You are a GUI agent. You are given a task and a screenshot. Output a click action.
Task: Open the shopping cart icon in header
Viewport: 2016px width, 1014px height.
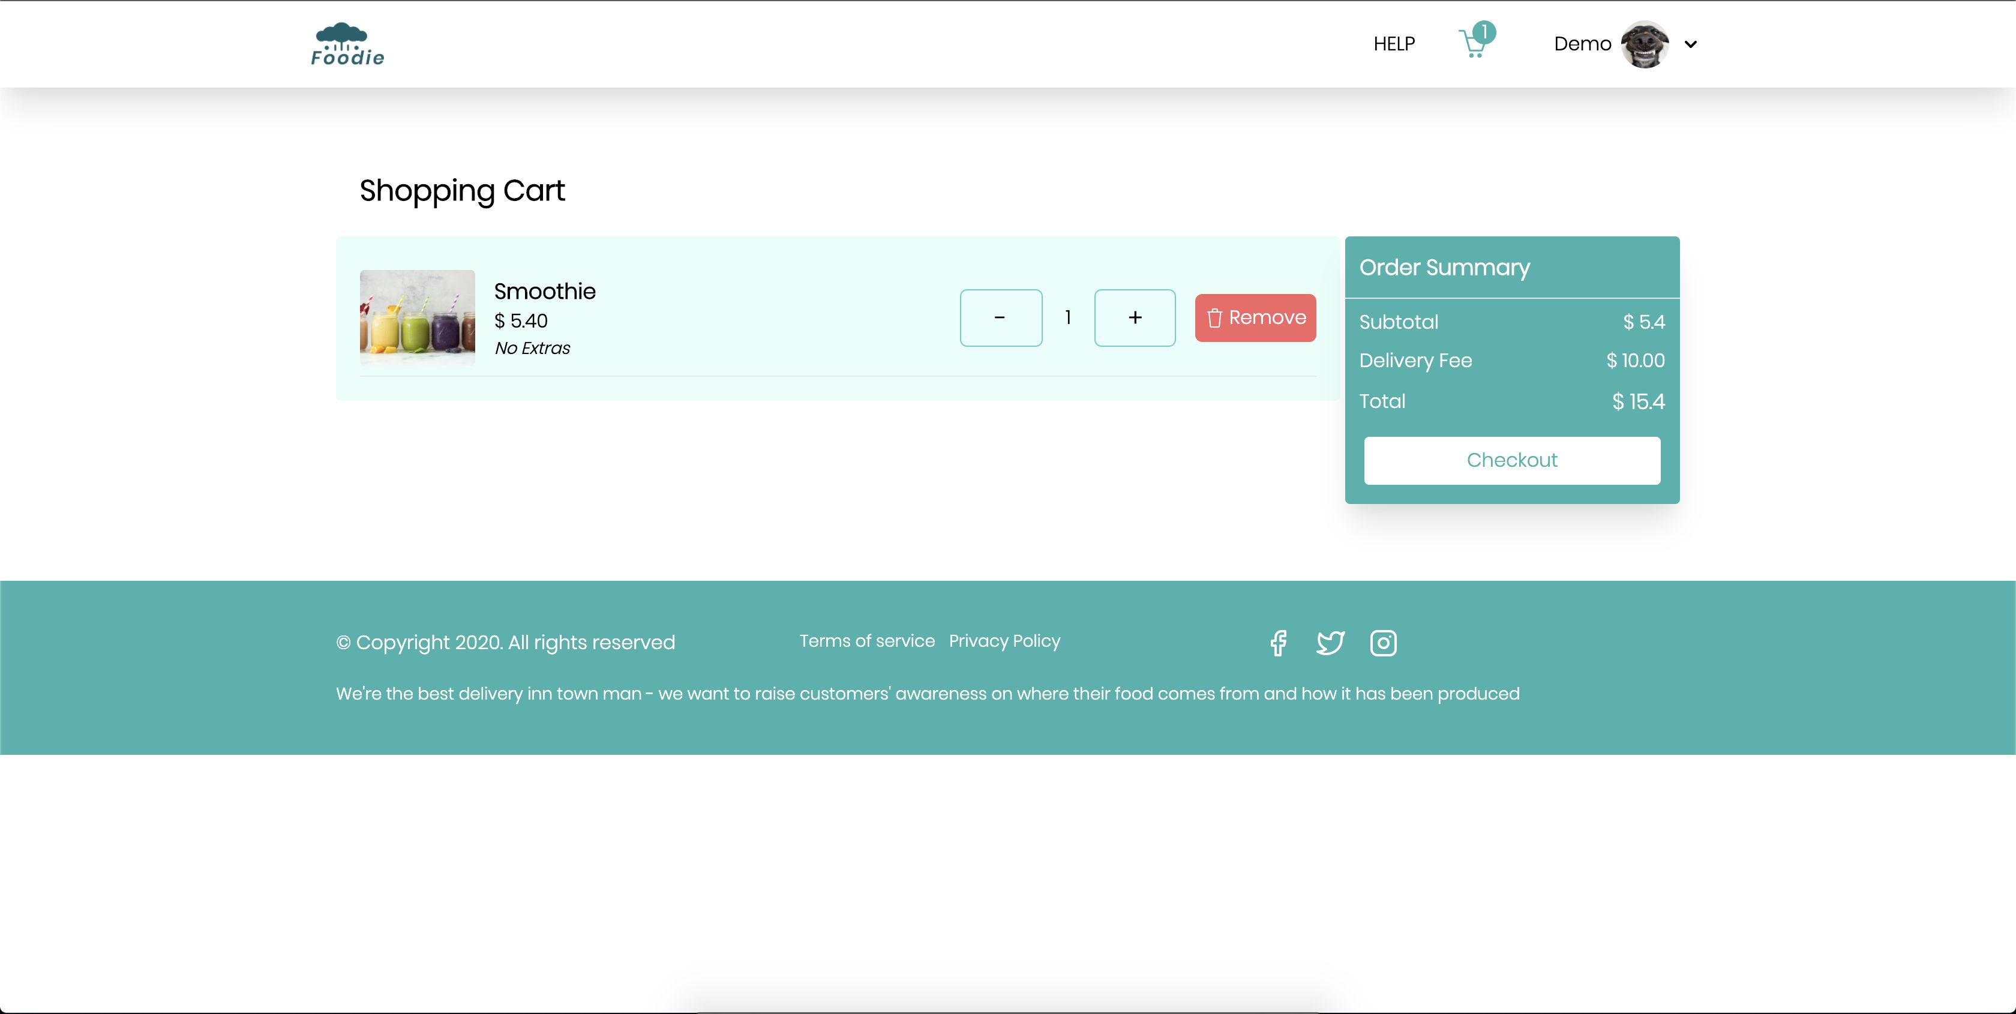tap(1474, 44)
